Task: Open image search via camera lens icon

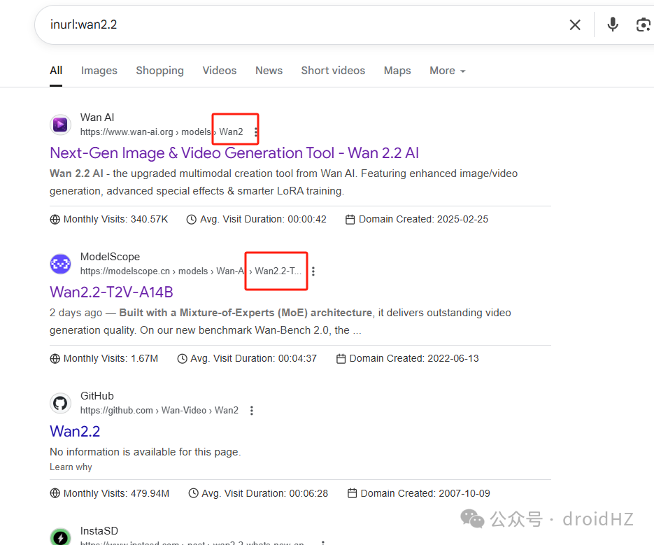Action: click(644, 25)
